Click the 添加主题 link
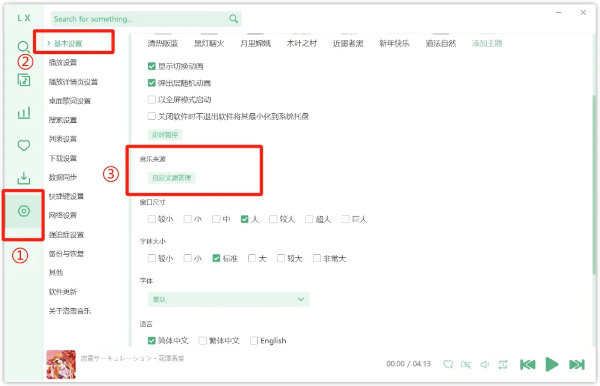The image size is (600, 386). tap(487, 43)
